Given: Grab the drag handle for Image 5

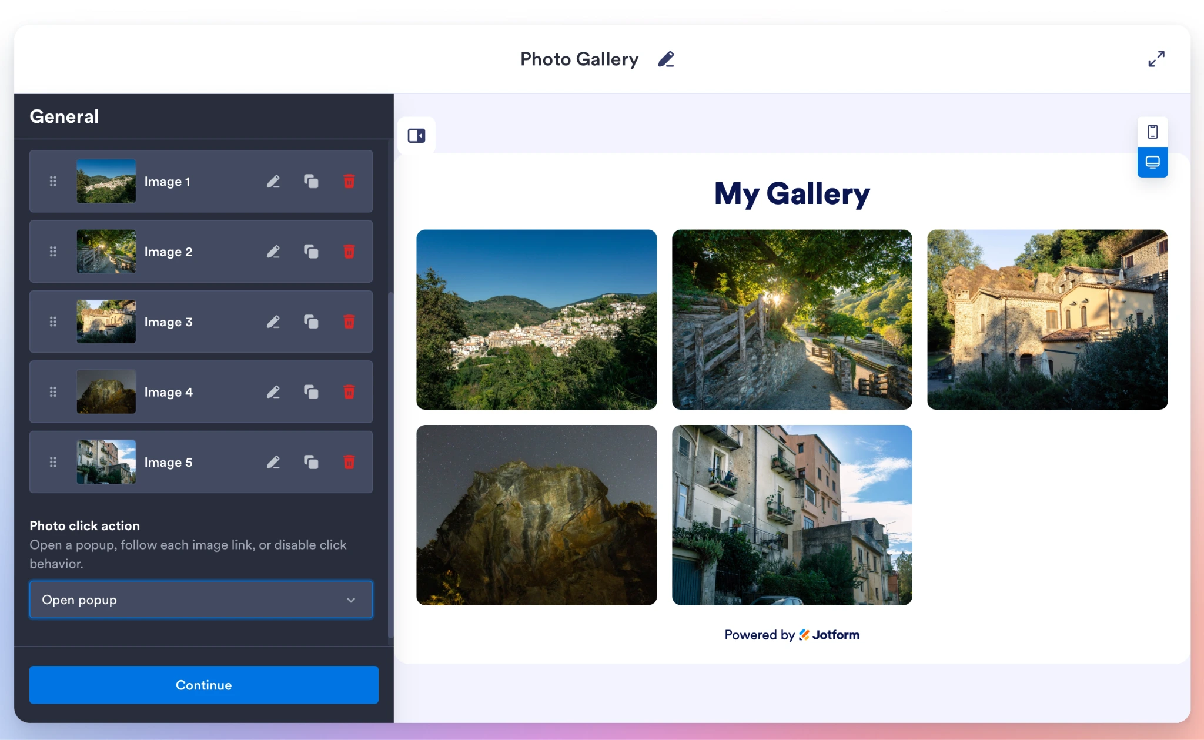Looking at the screenshot, I should click(53, 462).
